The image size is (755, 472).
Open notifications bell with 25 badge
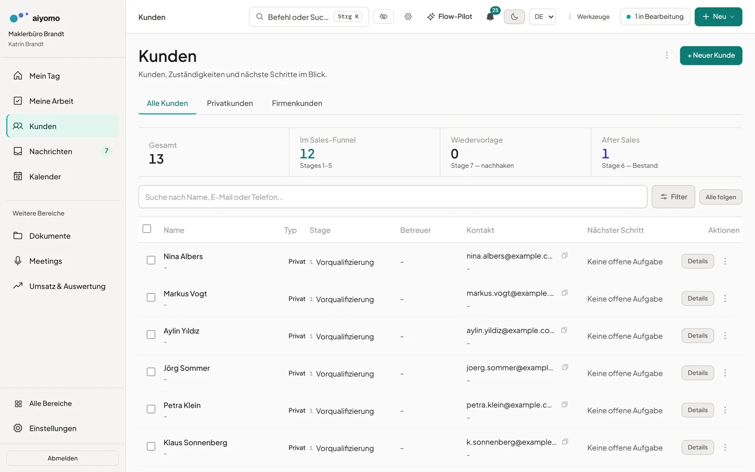coord(490,16)
